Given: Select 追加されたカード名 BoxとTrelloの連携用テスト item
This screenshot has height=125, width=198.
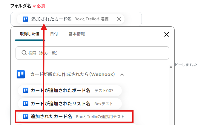Looking at the screenshot, I should click(74, 117).
